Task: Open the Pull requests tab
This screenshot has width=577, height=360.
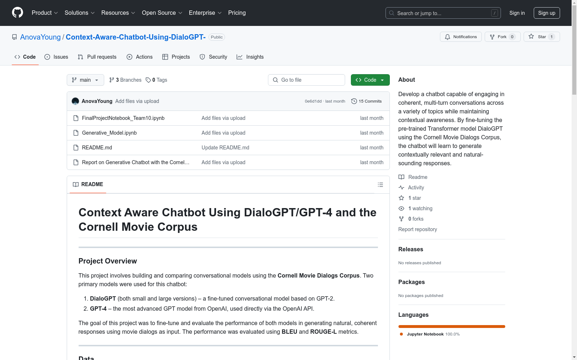Action: coord(97,57)
